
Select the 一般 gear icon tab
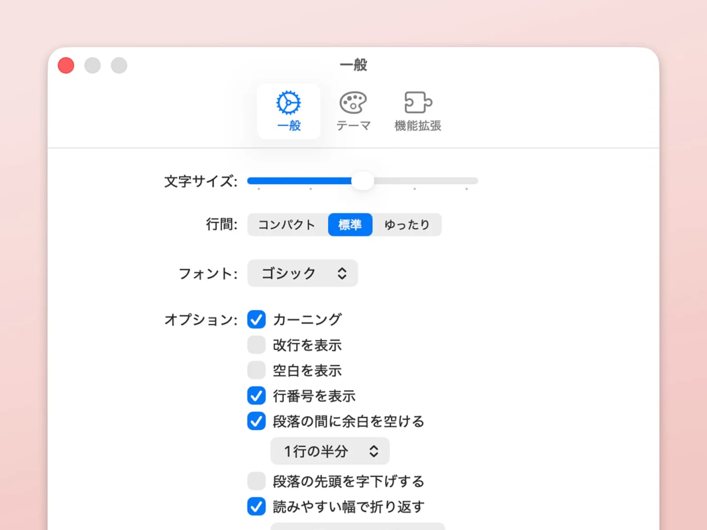coord(289,111)
